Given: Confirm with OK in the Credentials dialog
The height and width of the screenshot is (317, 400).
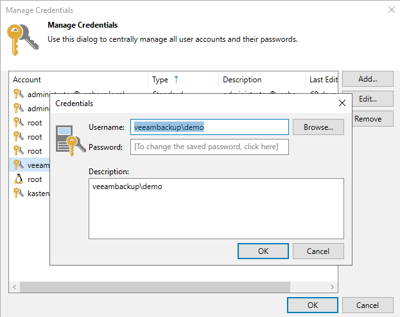Looking at the screenshot, I should pyautogui.click(x=263, y=251).
